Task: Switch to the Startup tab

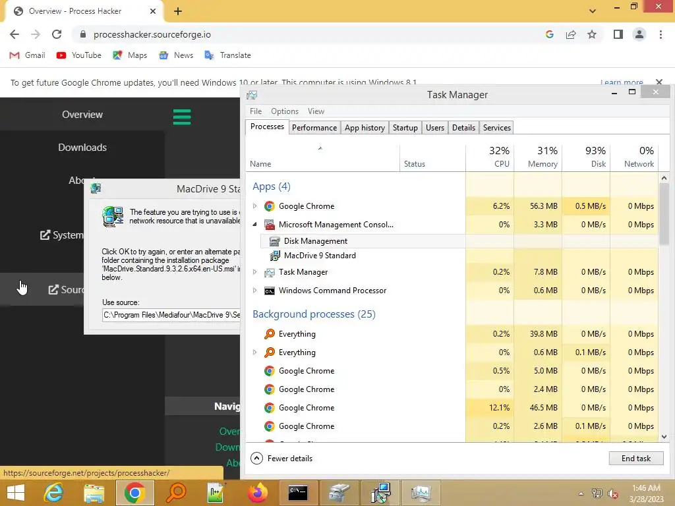Action: point(405,128)
